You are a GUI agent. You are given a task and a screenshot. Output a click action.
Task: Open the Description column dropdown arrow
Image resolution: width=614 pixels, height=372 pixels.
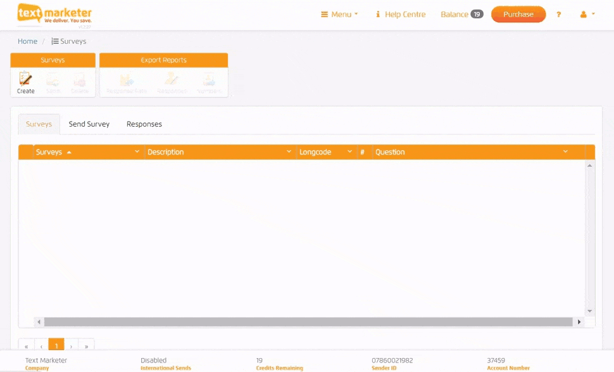[289, 152]
